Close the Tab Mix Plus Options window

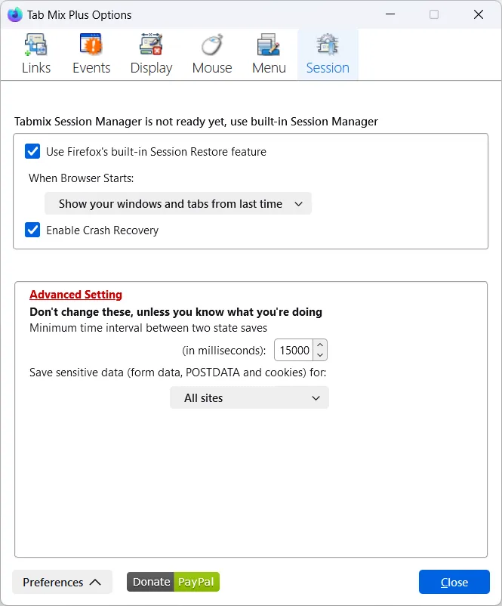tap(479, 14)
